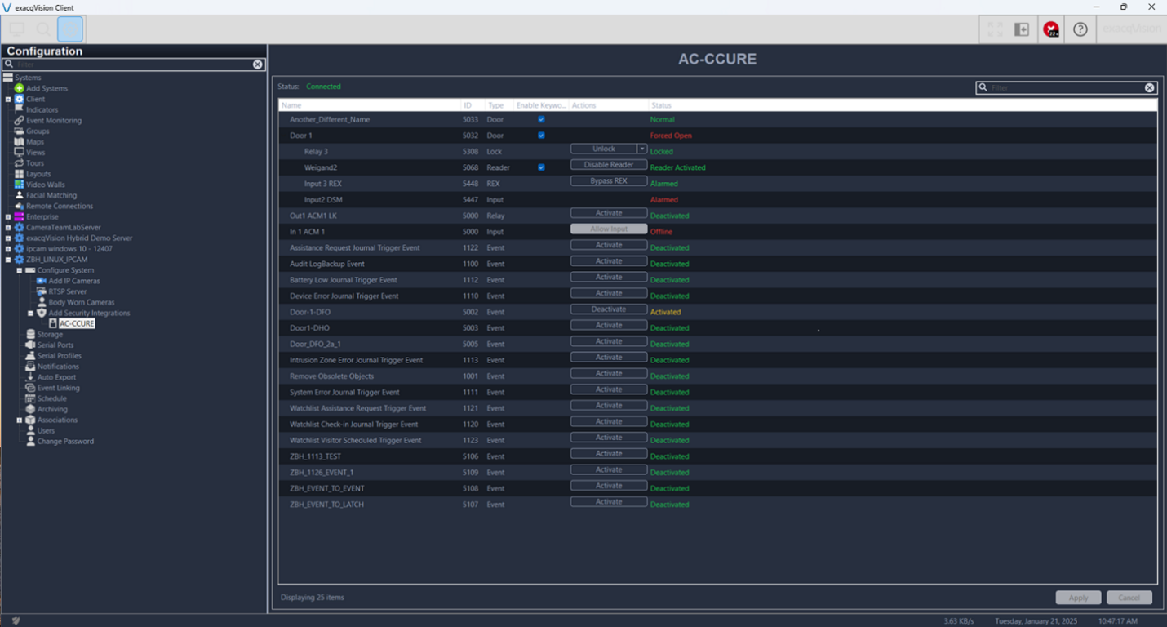This screenshot has height=627, width=1167.
Task: Click the Forced Open status of Door 1
Action: (x=671, y=136)
